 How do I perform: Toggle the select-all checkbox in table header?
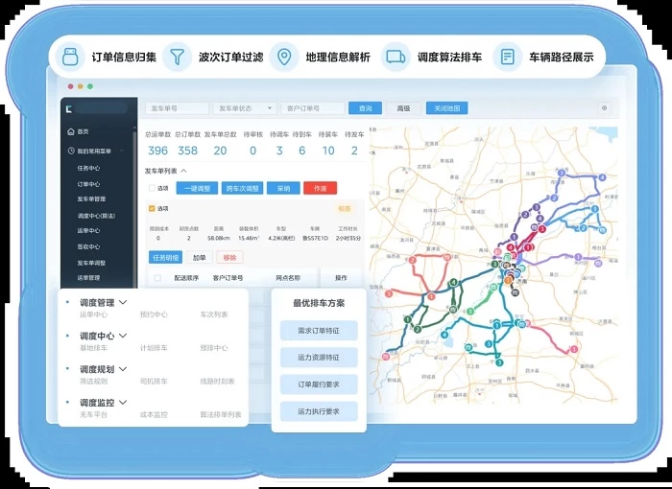[x=157, y=278]
